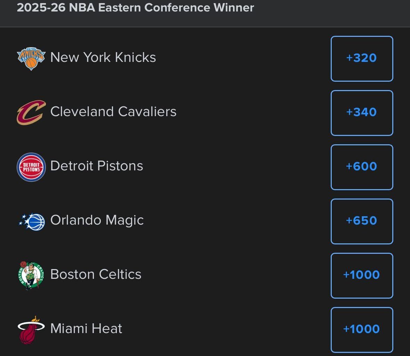
Task: Open the Cleveland Cavaliers team name link
Action: (114, 112)
